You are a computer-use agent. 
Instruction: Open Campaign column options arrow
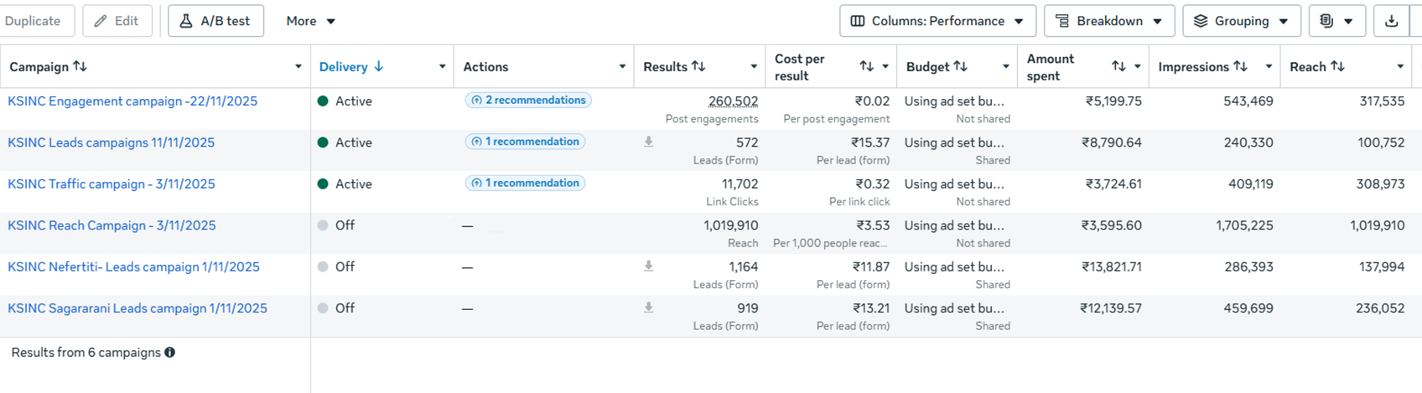(298, 67)
